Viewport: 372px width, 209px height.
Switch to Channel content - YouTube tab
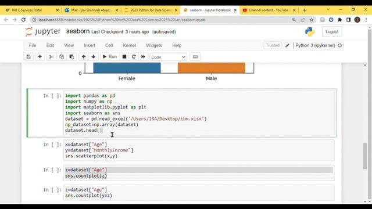(x=269, y=10)
